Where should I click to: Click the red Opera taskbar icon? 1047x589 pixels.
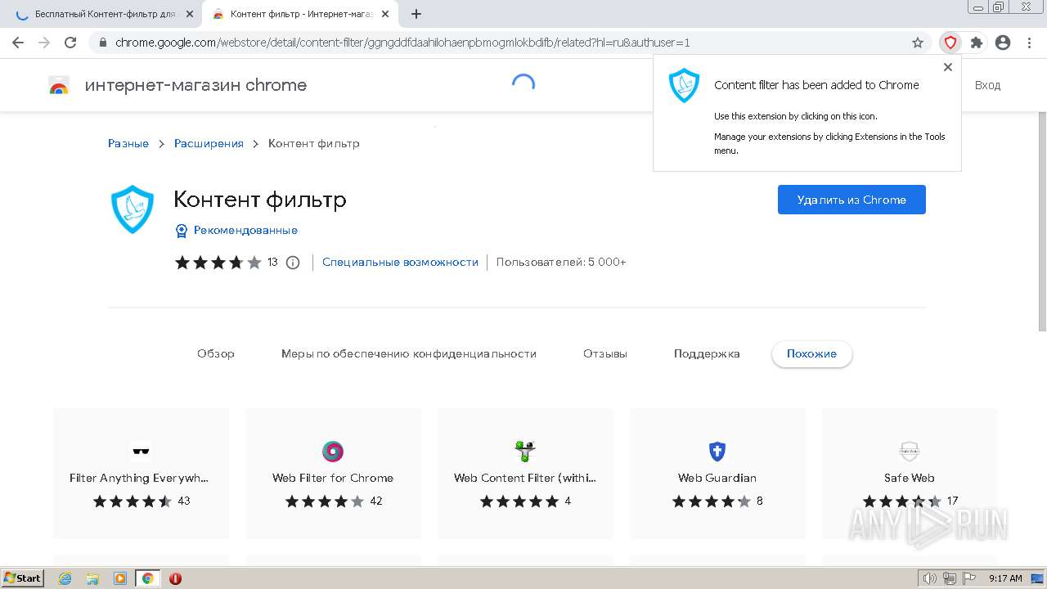point(175,578)
